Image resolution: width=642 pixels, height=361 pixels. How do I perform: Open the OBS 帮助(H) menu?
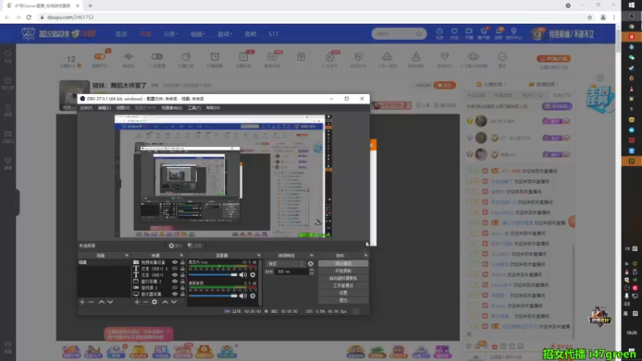point(213,108)
